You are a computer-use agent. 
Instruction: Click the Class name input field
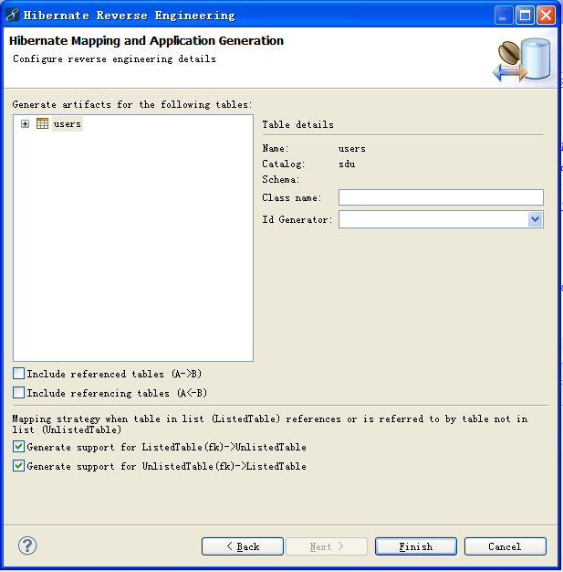click(441, 197)
